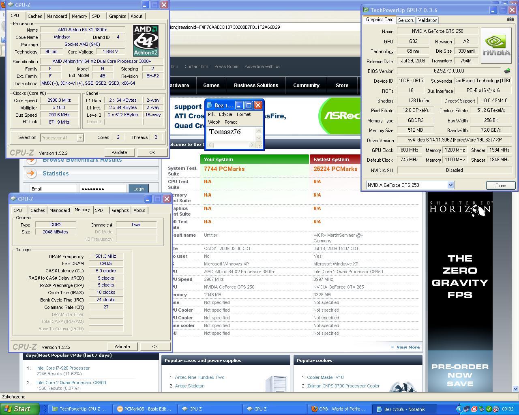
Task: Click the Statistics arrow icon
Action: pos(32,173)
